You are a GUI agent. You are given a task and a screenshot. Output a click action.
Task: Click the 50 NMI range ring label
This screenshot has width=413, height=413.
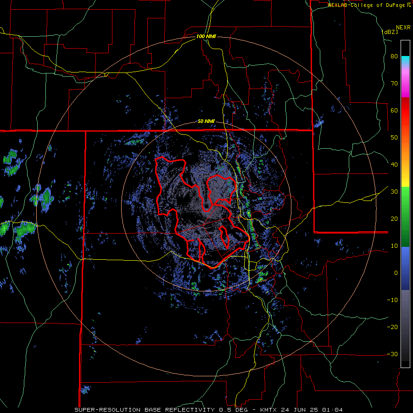click(206, 122)
